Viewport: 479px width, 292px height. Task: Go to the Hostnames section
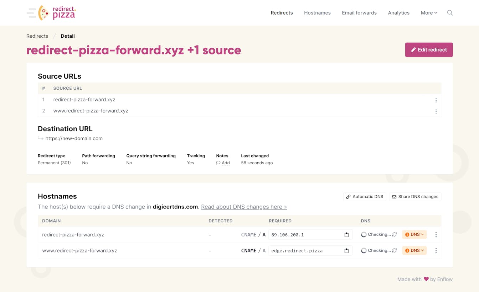pyautogui.click(x=317, y=12)
